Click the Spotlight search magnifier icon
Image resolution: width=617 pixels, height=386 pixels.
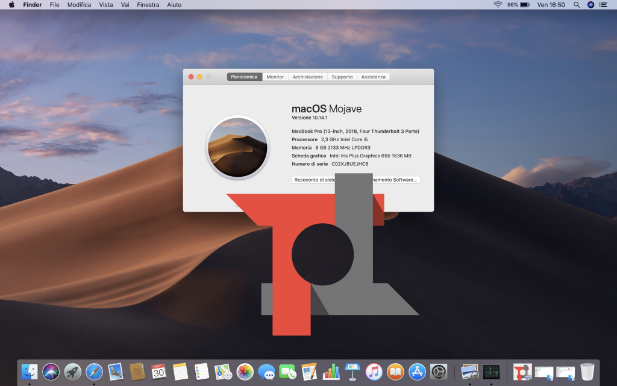click(577, 5)
